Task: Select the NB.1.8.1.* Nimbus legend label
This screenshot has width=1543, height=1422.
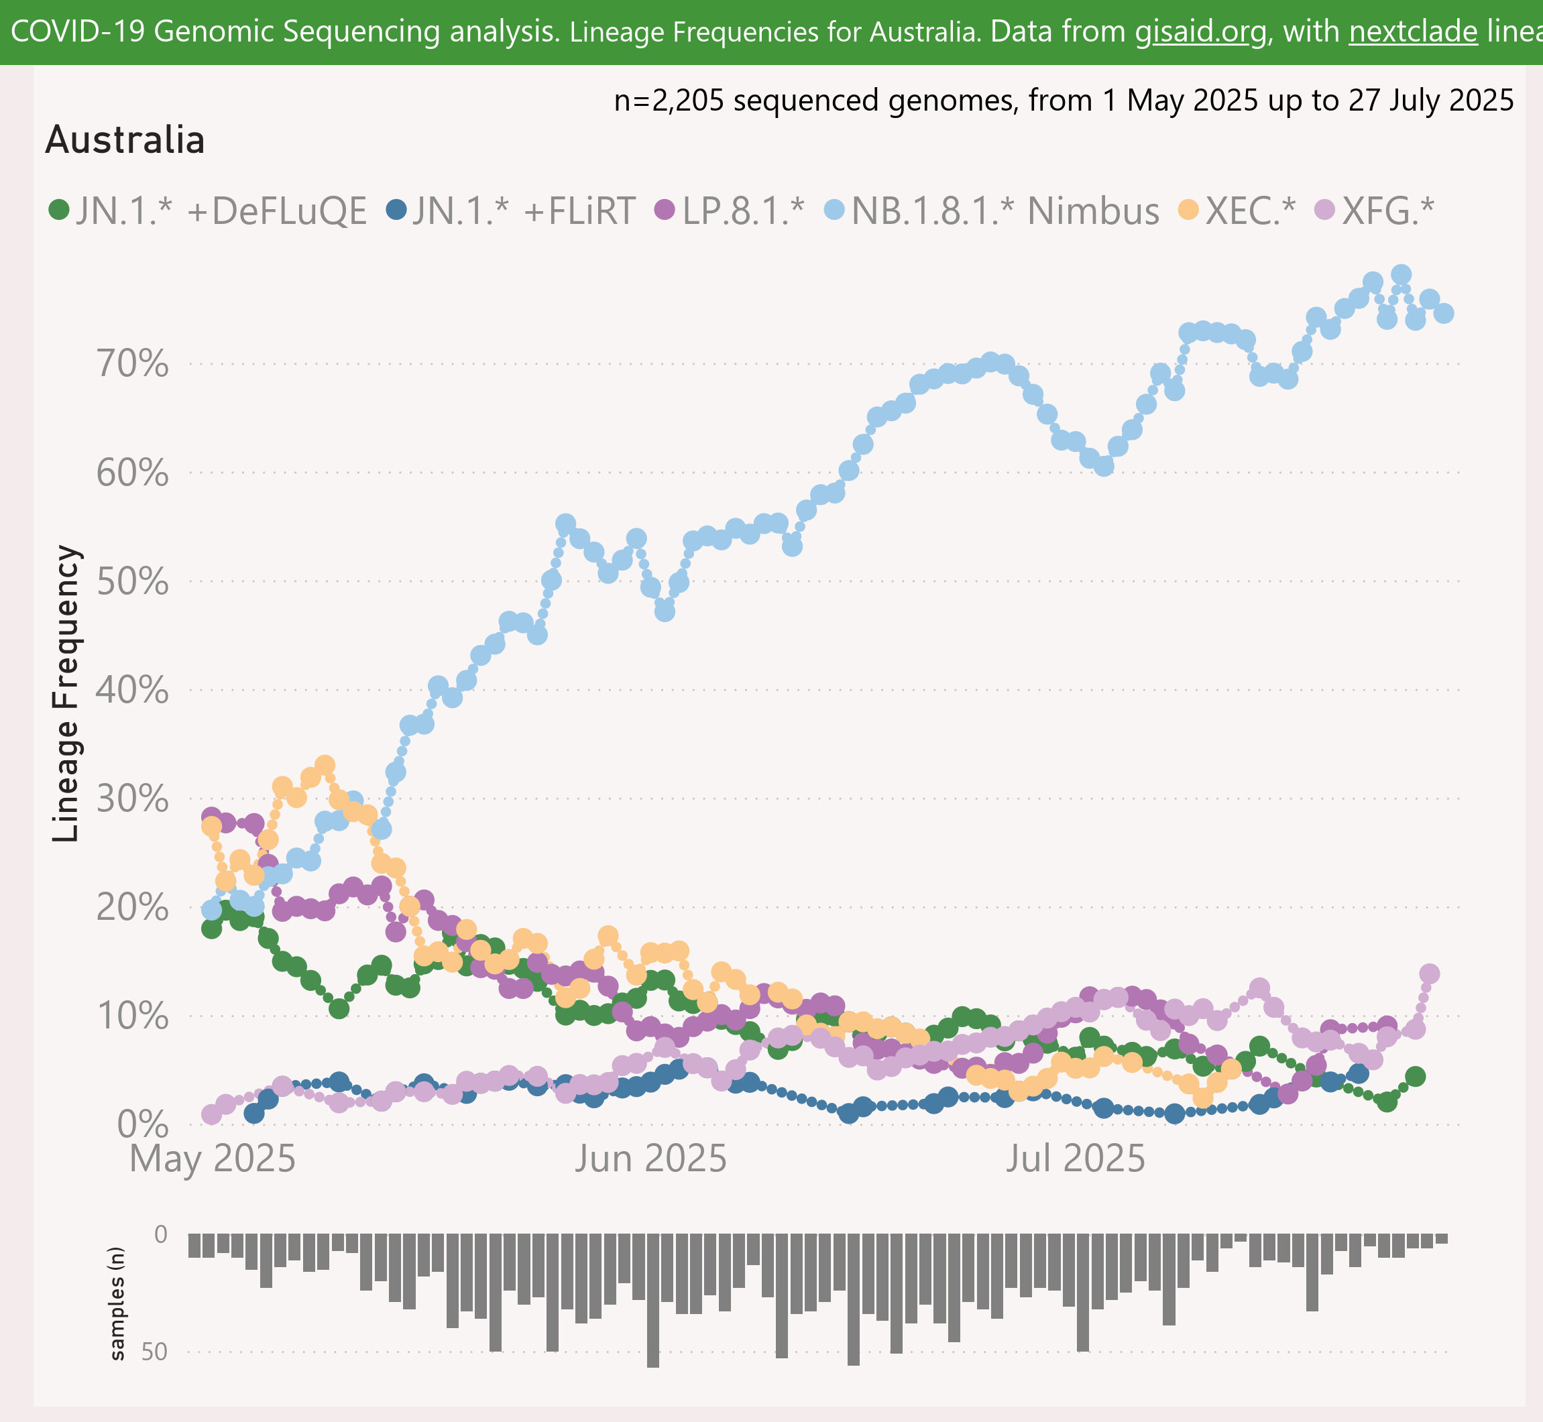Action: point(1005,211)
